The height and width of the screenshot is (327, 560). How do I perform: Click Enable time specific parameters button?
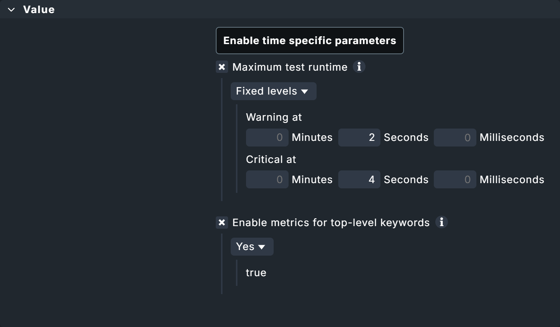point(309,41)
